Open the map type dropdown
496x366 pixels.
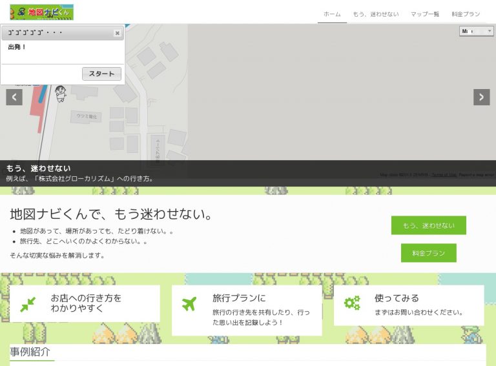coord(477,31)
